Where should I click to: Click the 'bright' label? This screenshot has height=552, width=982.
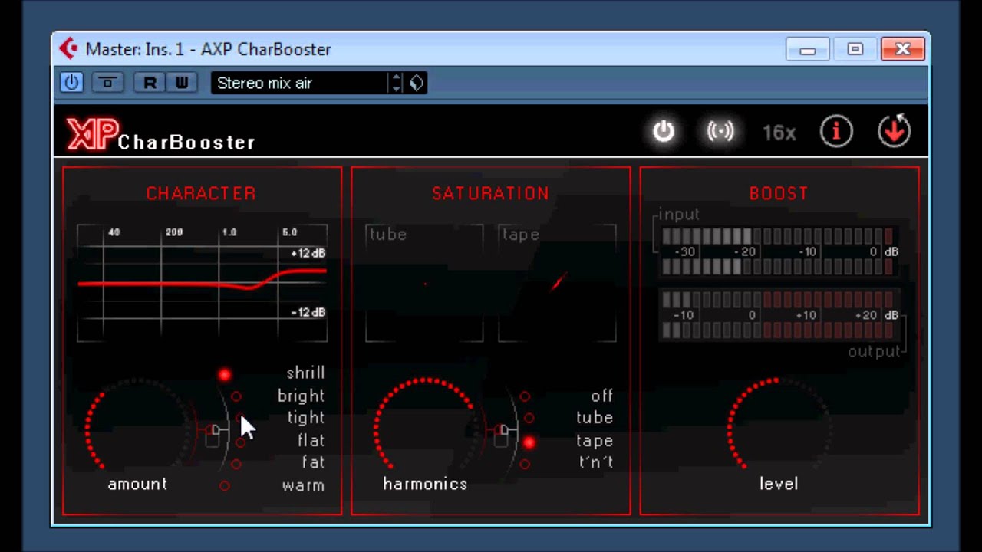pyautogui.click(x=301, y=396)
